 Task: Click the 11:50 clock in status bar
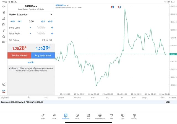click(x=5, y=2)
